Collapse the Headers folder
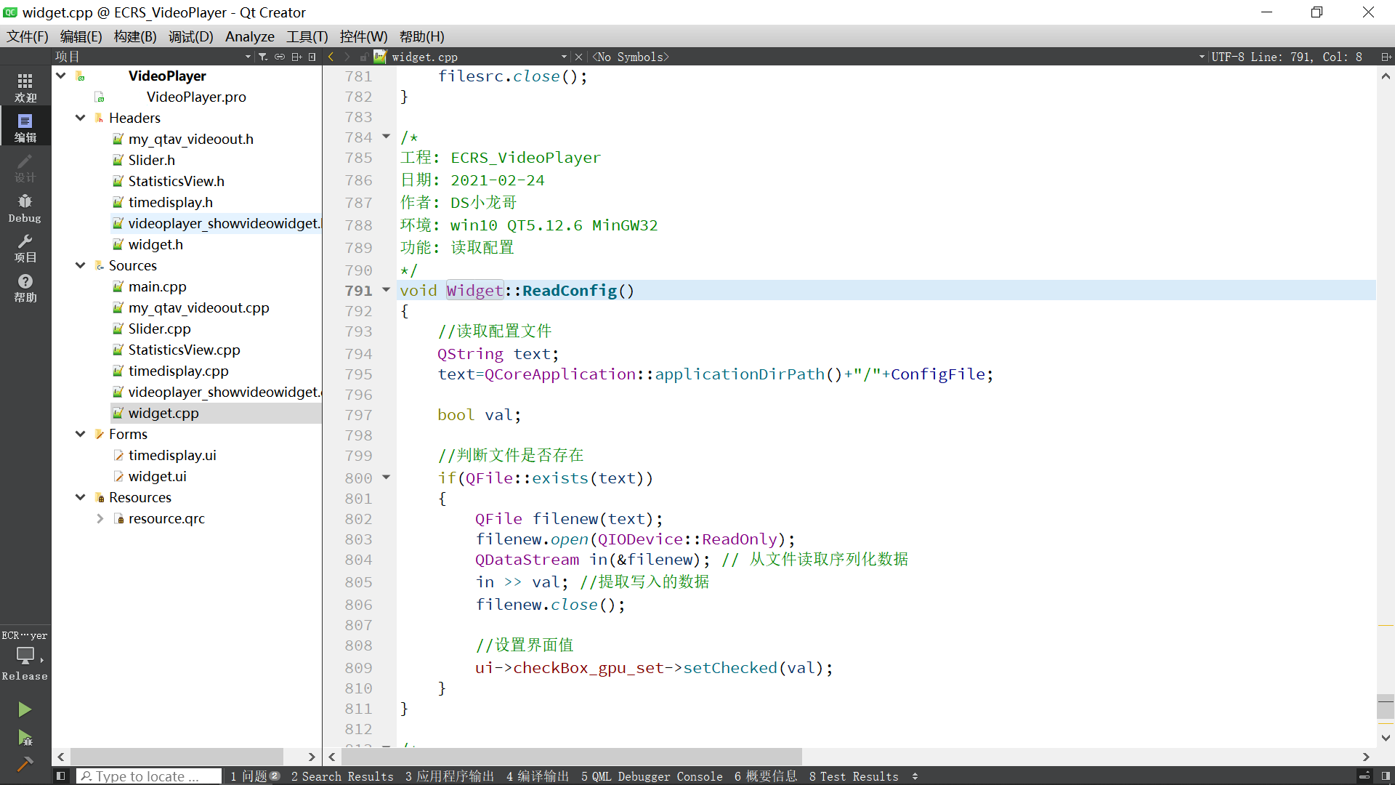 81,118
